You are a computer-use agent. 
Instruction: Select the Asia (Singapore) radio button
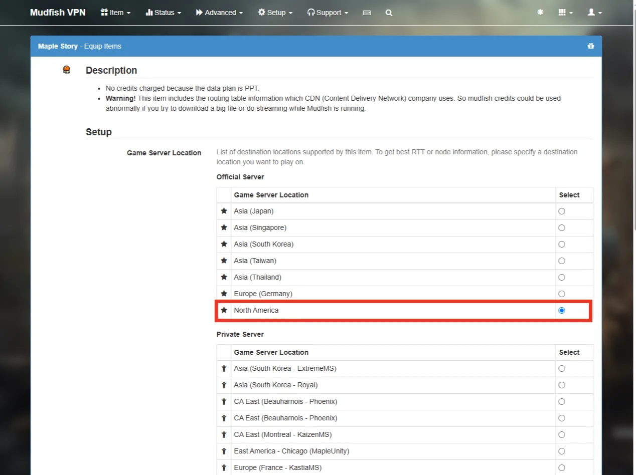click(x=562, y=227)
